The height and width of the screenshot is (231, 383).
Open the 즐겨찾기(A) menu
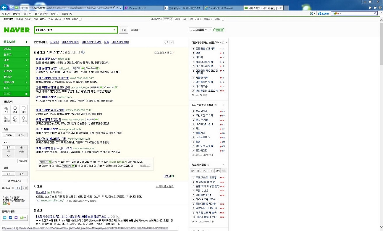41,14
